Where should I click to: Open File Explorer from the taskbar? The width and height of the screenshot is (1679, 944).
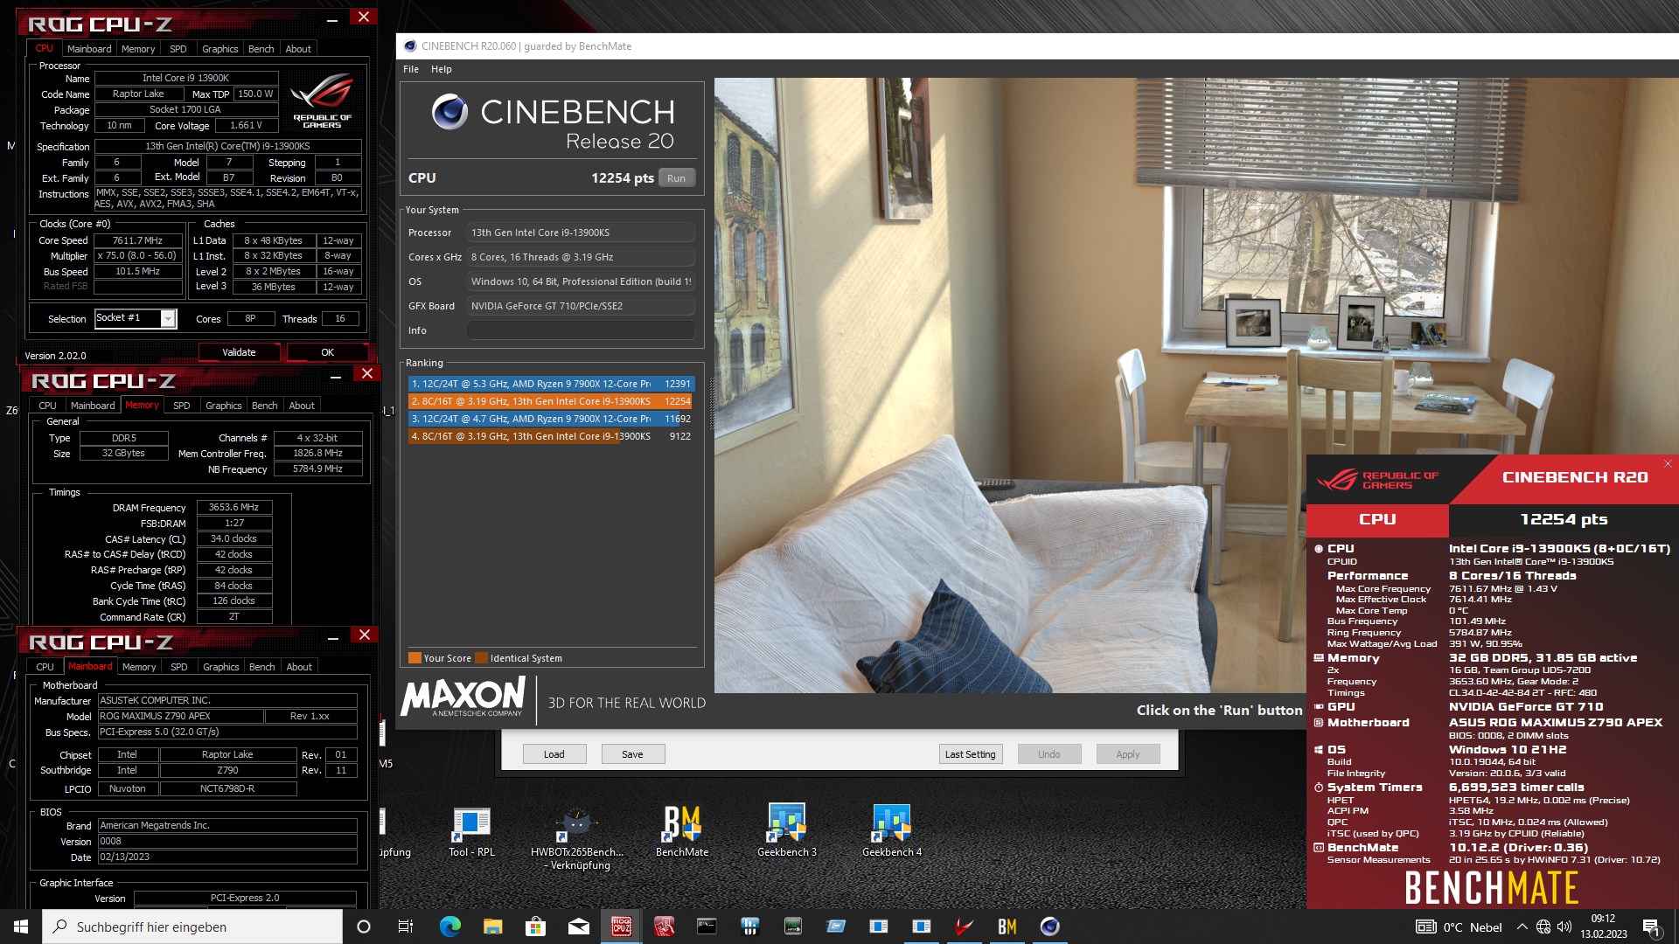tap(492, 927)
